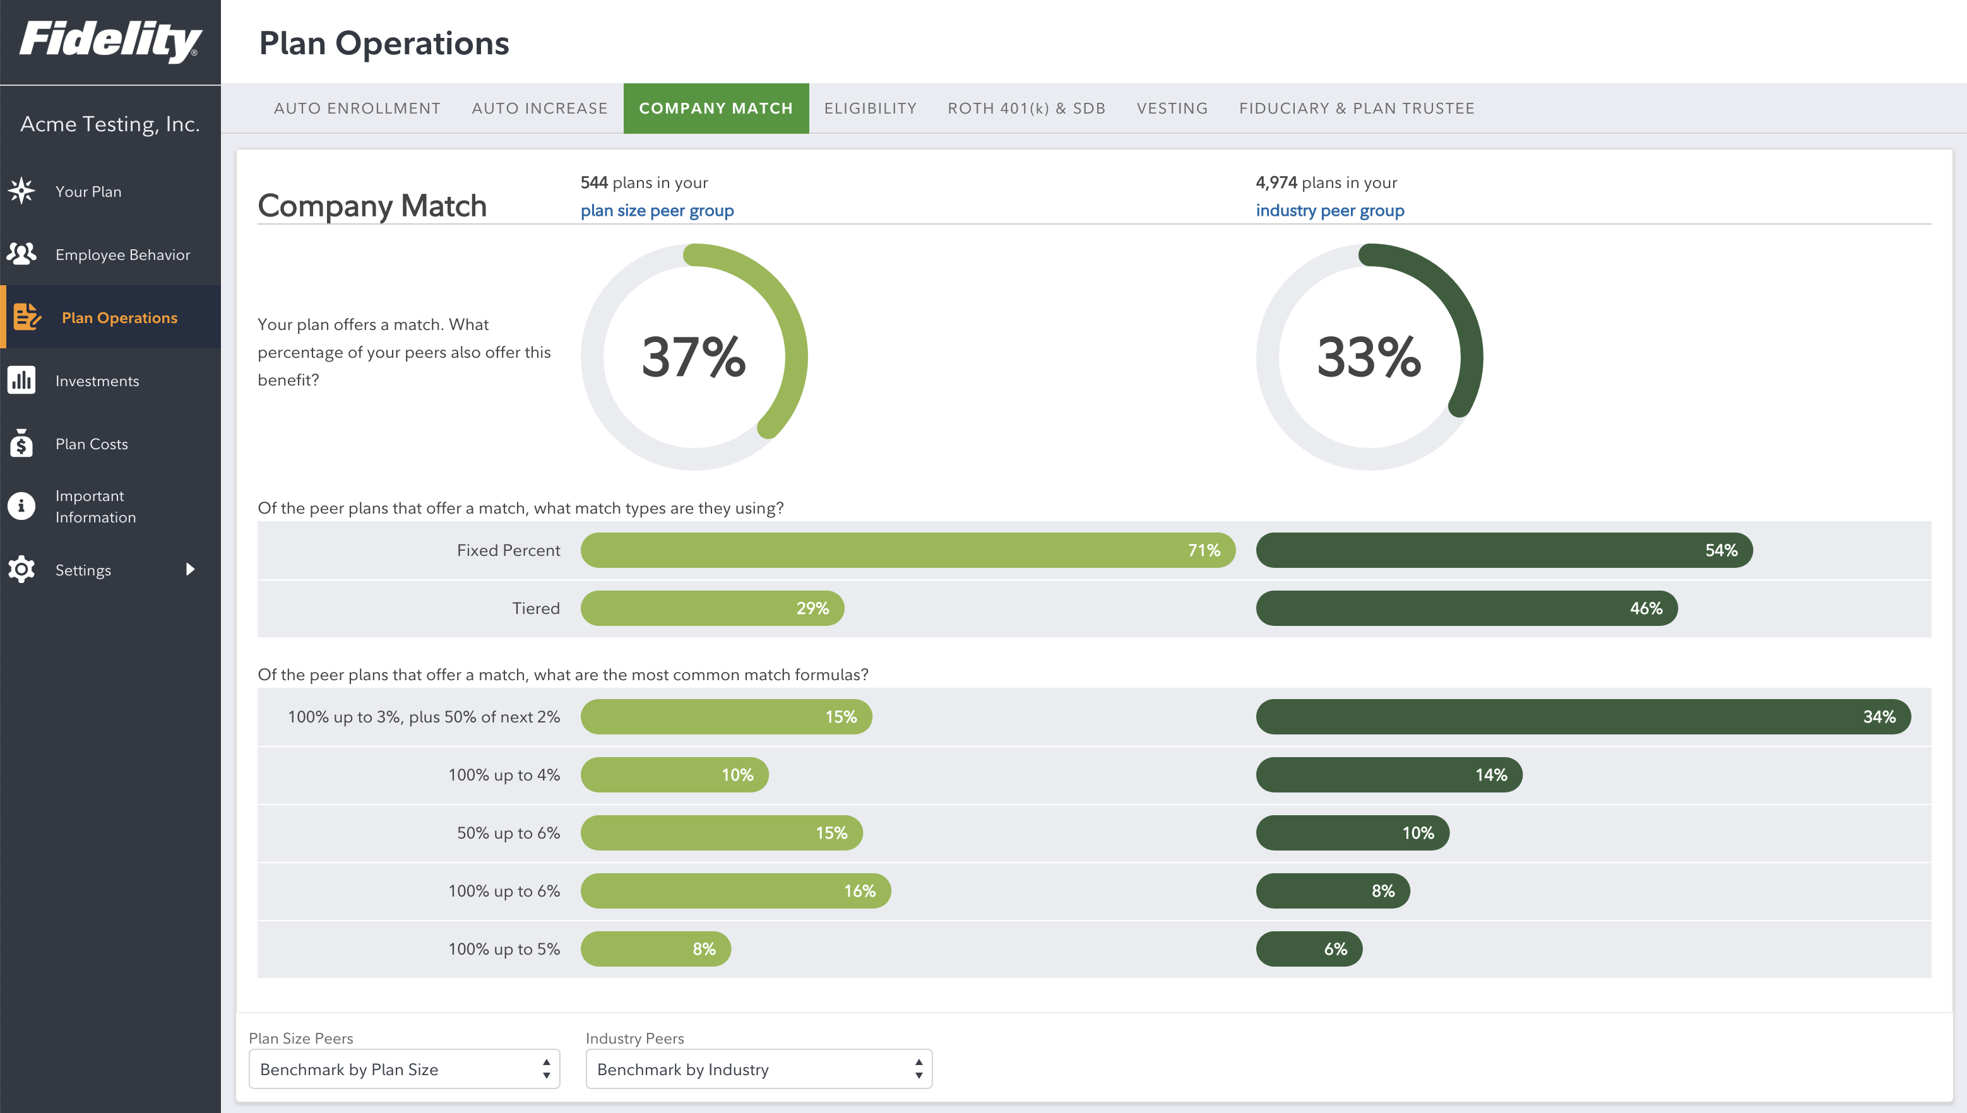This screenshot has width=1967, height=1113.
Task: Open the Benchmark by Industry dropdown
Action: (759, 1069)
